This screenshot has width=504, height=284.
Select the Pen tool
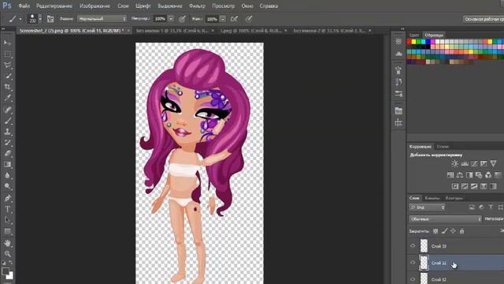[x=8, y=198]
